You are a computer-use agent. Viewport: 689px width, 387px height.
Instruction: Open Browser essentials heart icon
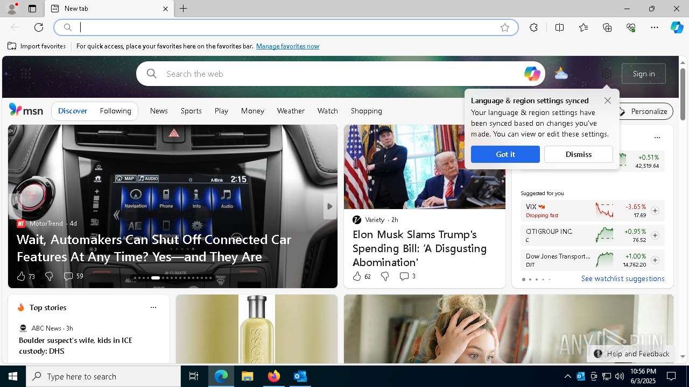tap(631, 27)
